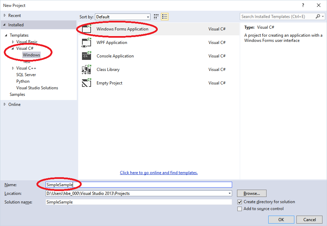Expand the Online section
This screenshot has height=226, width=327.
(5, 104)
